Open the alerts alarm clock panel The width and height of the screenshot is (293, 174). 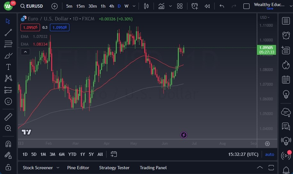pos(286,35)
